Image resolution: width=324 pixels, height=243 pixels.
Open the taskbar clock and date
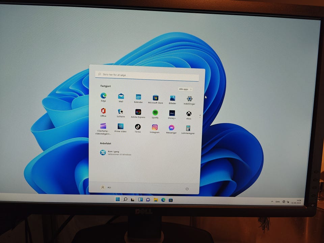(297, 202)
